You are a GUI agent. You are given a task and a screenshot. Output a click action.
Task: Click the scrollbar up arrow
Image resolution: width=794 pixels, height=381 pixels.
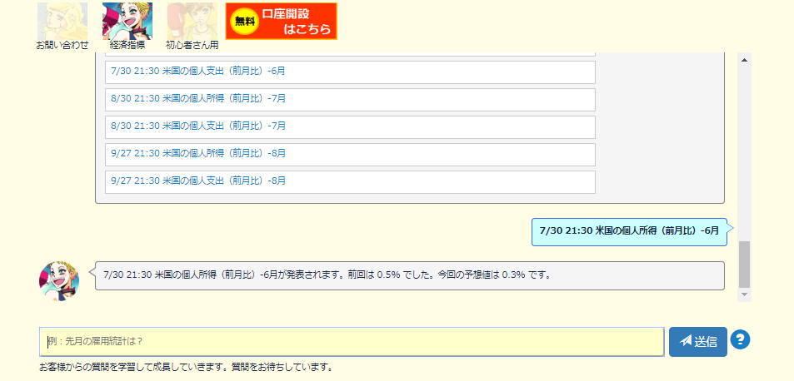(x=744, y=59)
